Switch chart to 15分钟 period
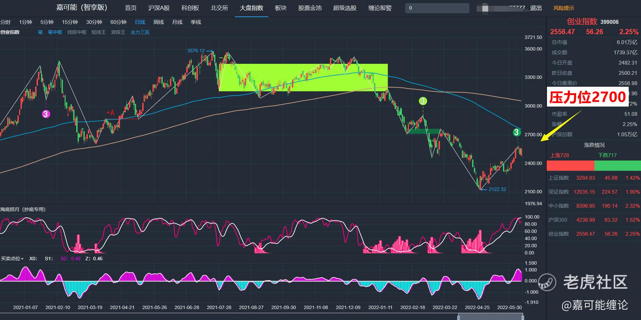The height and width of the screenshot is (320, 641). [70, 22]
